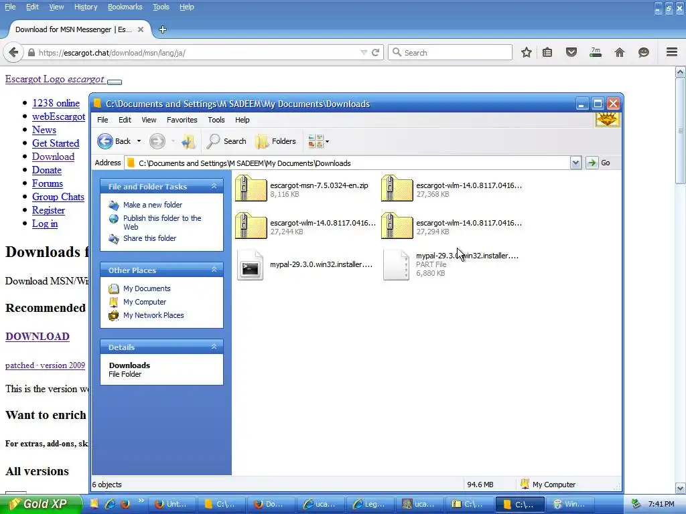Collapse the Other Places panel
Screen dimensions: 686x514
tap(214, 270)
